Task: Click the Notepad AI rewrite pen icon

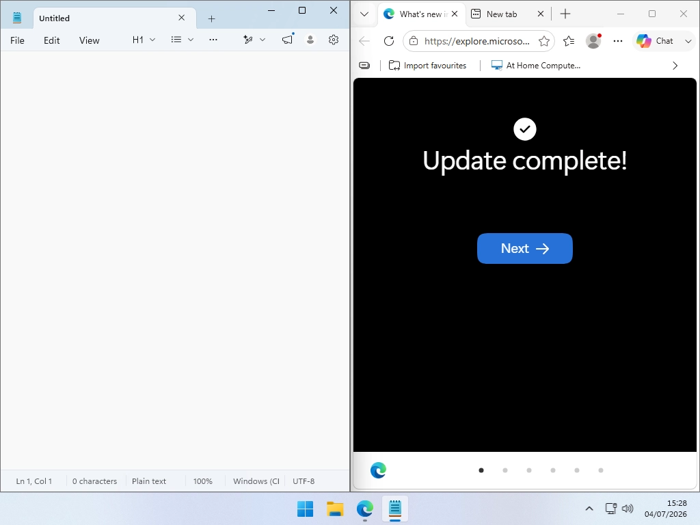Action: click(x=248, y=40)
